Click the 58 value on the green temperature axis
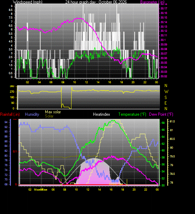195x214 pixels. click(163, 157)
